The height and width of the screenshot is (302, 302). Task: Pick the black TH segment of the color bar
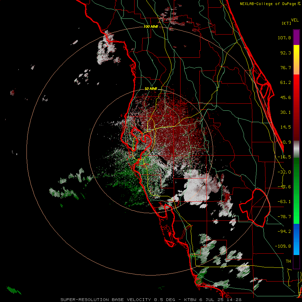coord(296,261)
